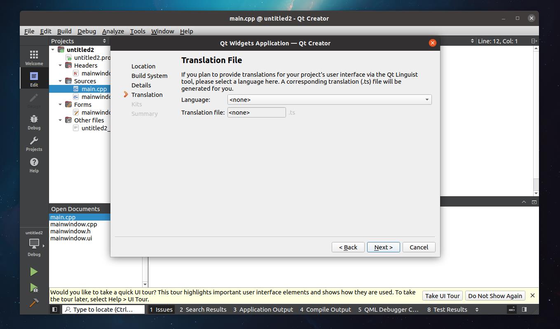Select main.cpp in project tree
The height and width of the screenshot is (329, 560).
pyautogui.click(x=94, y=89)
